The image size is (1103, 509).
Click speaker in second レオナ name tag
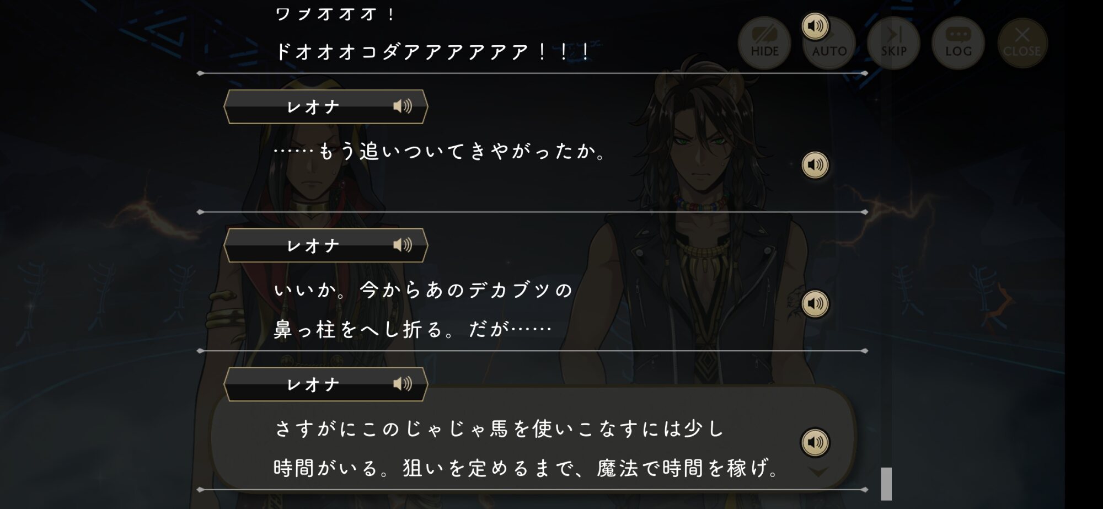403,245
